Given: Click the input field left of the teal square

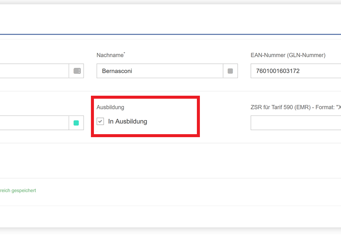Looking at the screenshot, I should [34, 123].
